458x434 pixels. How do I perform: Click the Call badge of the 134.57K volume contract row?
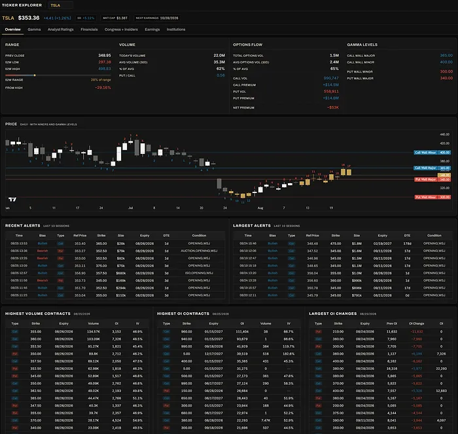[14, 332]
